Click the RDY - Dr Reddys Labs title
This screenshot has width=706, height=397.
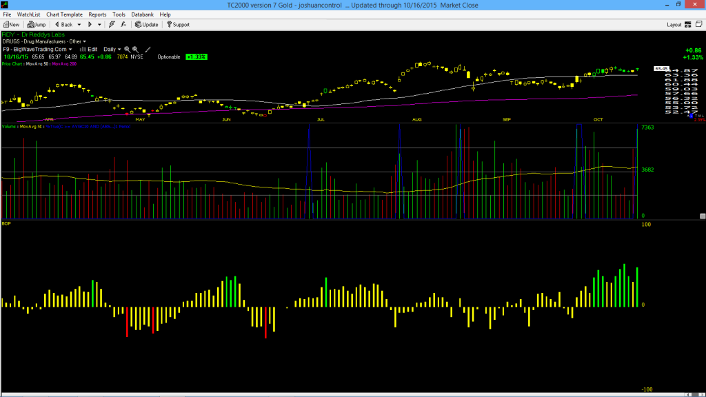click(x=33, y=34)
